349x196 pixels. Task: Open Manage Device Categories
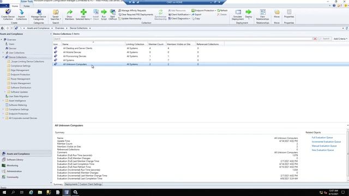[39, 15]
